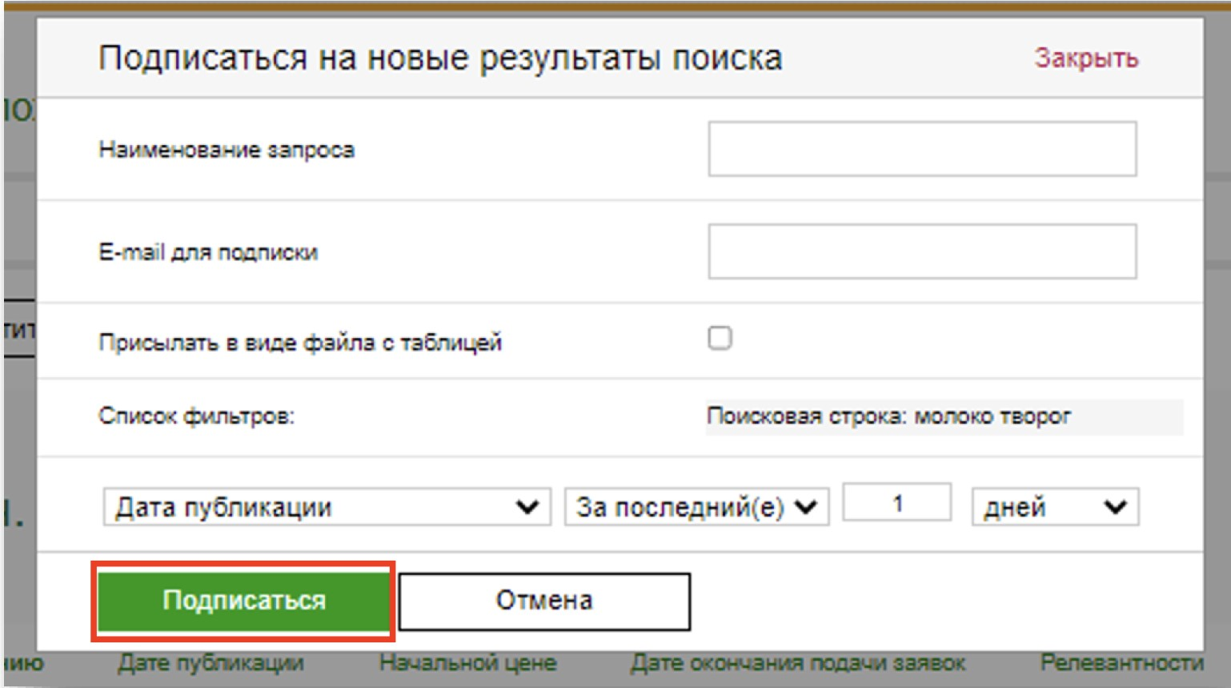The image size is (1231, 688).
Task: Sort by Дате публикации below the dialog
Action: coord(211,663)
